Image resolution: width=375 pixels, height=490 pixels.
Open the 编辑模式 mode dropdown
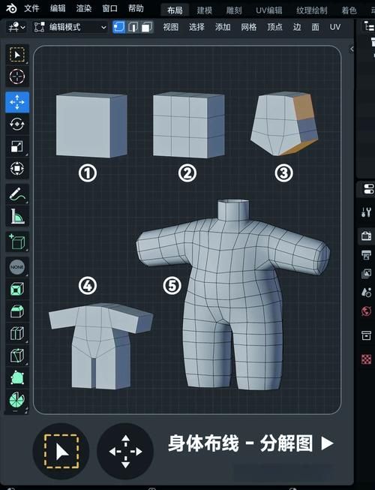(70, 27)
